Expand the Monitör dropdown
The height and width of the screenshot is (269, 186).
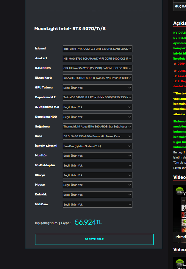click(x=98, y=156)
